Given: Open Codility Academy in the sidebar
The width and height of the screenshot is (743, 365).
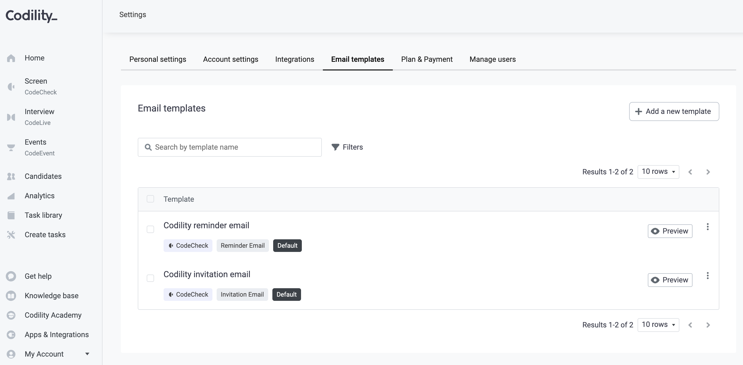Looking at the screenshot, I should 53,315.
